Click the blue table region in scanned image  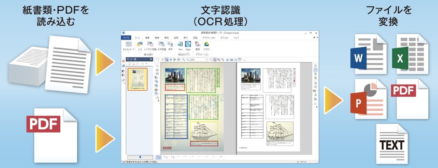(176, 117)
